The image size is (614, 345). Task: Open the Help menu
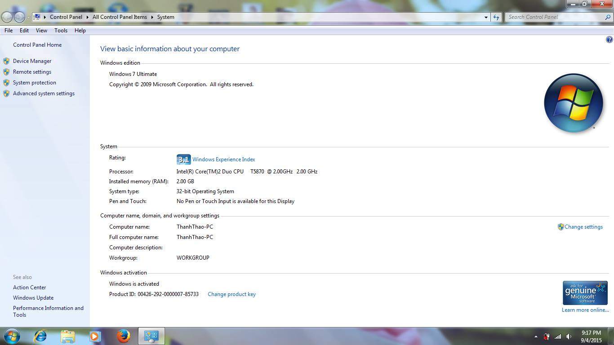(80, 31)
